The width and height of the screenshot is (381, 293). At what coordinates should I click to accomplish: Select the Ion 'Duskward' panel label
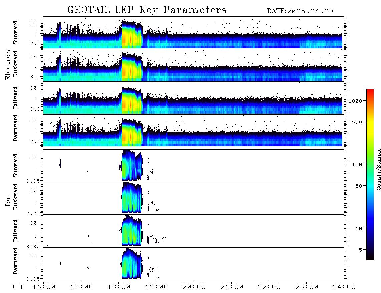click(15, 197)
